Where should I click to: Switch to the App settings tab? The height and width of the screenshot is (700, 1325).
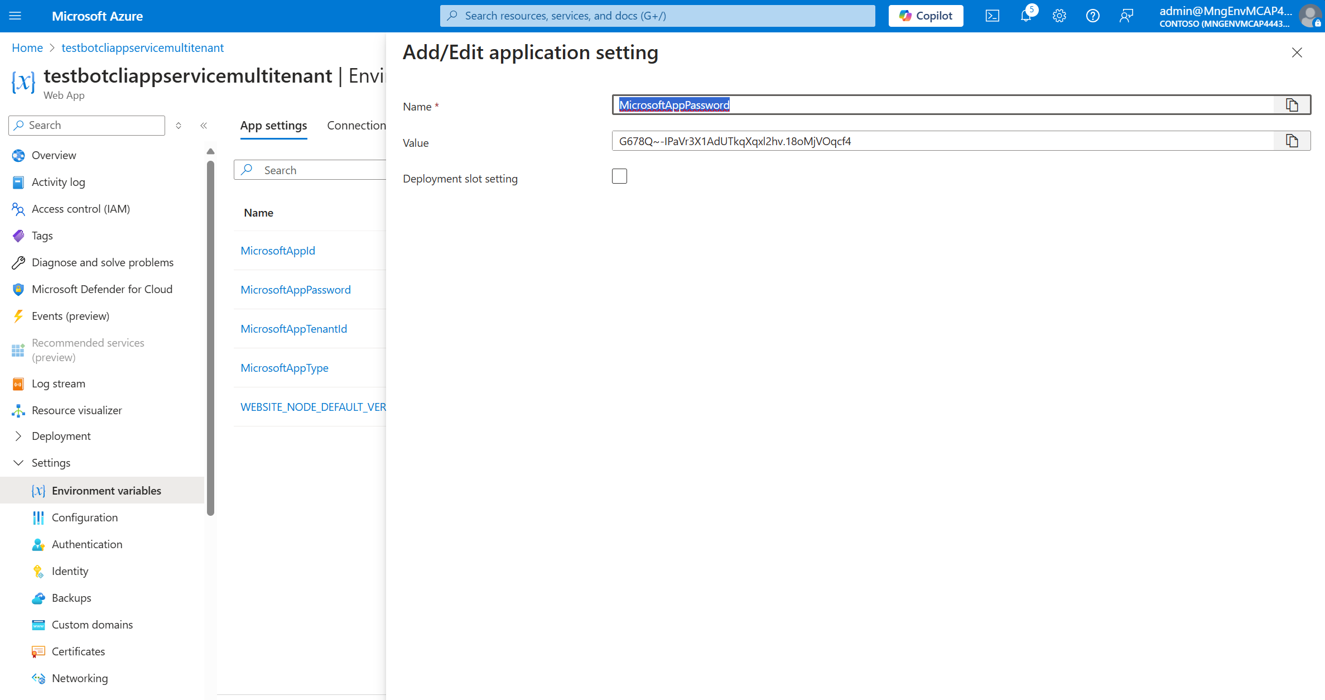273,126
